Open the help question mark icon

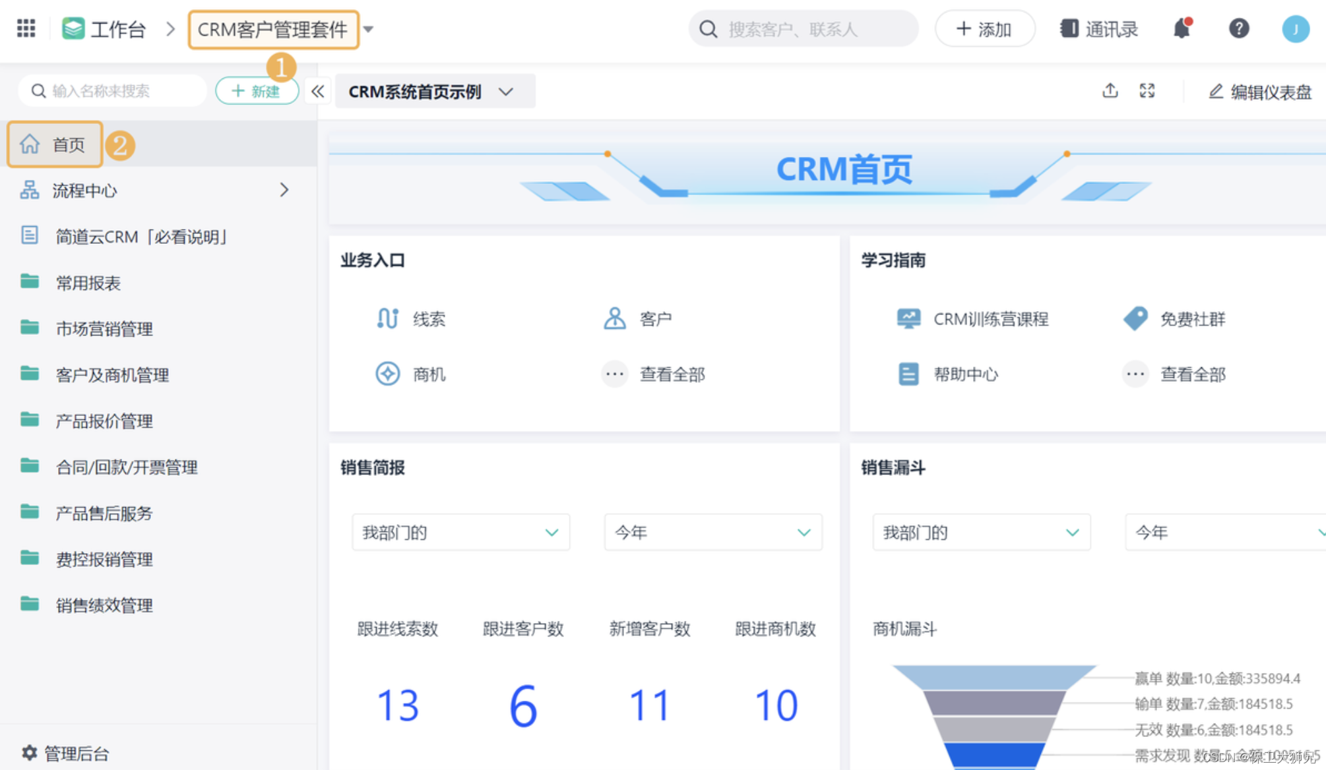[x=1238, y=28]
